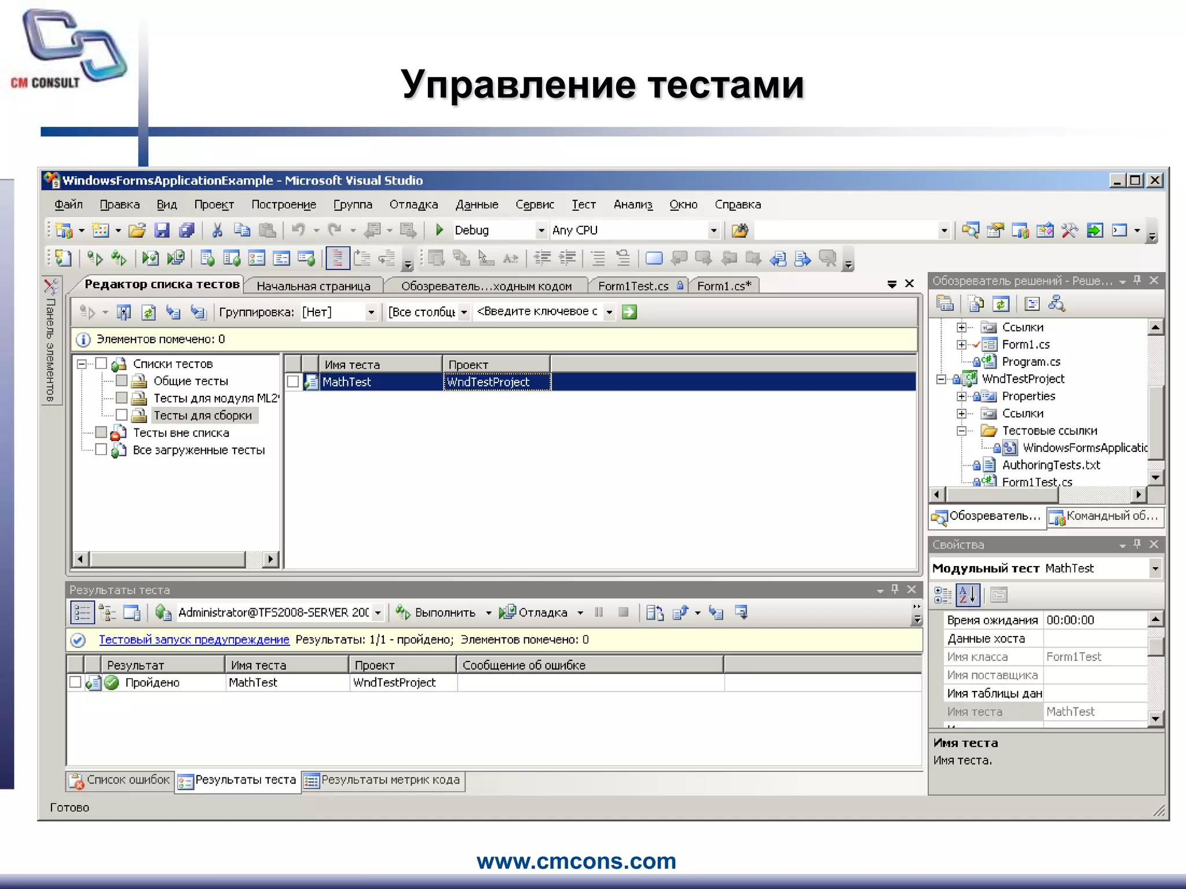
Task: Click the Stop icon in test results toolbar
Action: click(624, 612)
